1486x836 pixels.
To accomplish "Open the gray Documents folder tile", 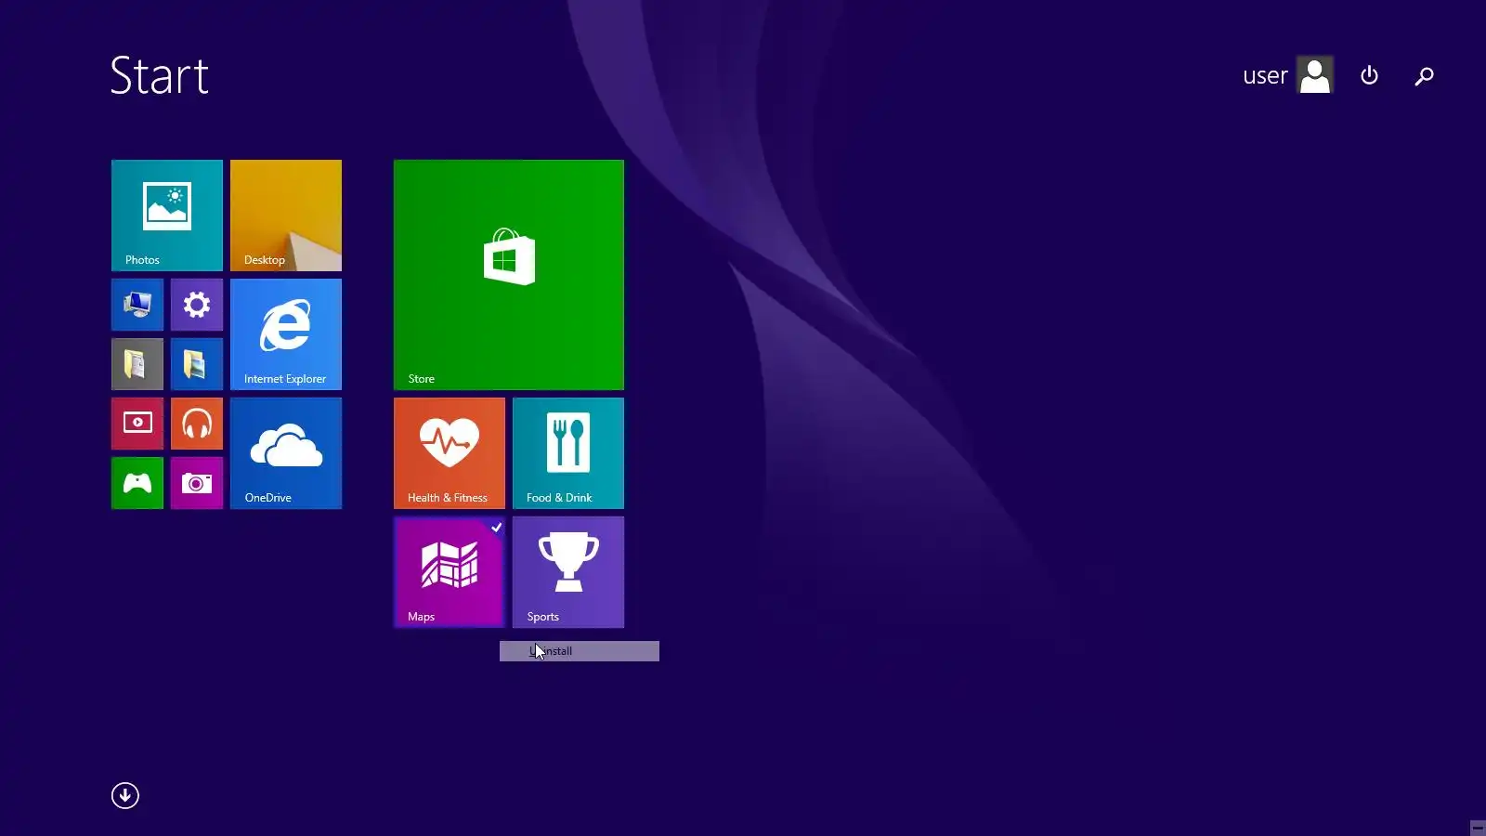I will [x=137, y=364].
